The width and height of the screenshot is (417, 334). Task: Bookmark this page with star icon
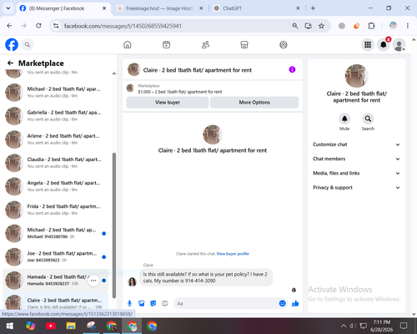pyautogui.click(x=321, y=26)
